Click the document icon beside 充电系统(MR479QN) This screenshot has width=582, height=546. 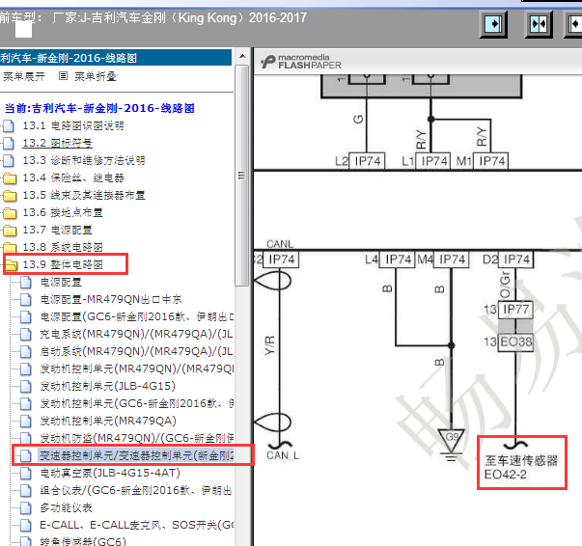(26, 334)
